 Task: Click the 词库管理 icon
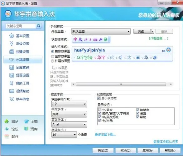11,67
